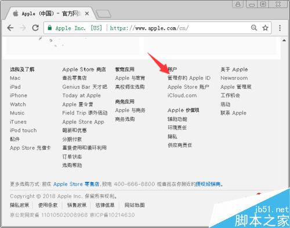Click the scrollbar up arrow
Viewport: 290px width, 228px height.
coord(284,40)
